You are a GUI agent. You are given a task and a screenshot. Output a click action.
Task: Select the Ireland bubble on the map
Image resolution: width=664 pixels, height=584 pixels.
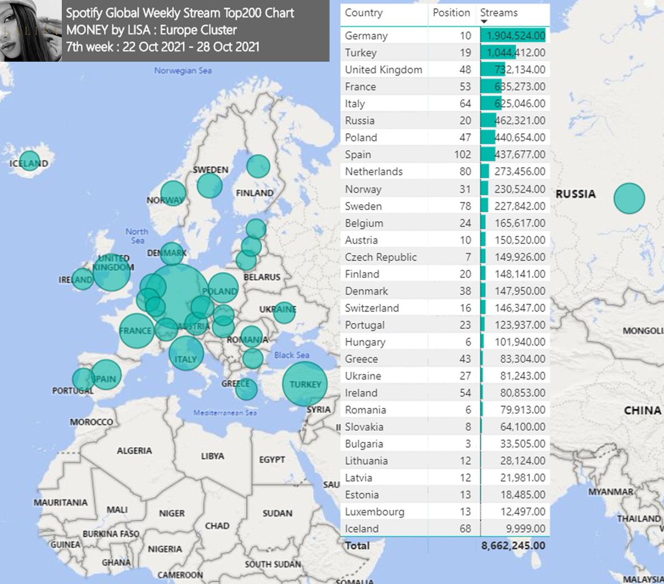82,279
